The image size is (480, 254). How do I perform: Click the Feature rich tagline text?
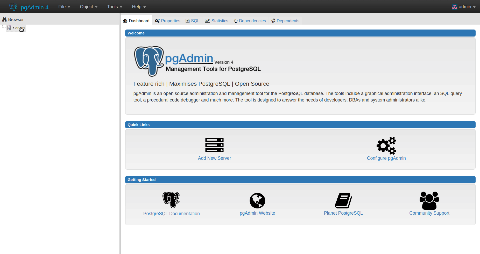(x=201, y=84)
